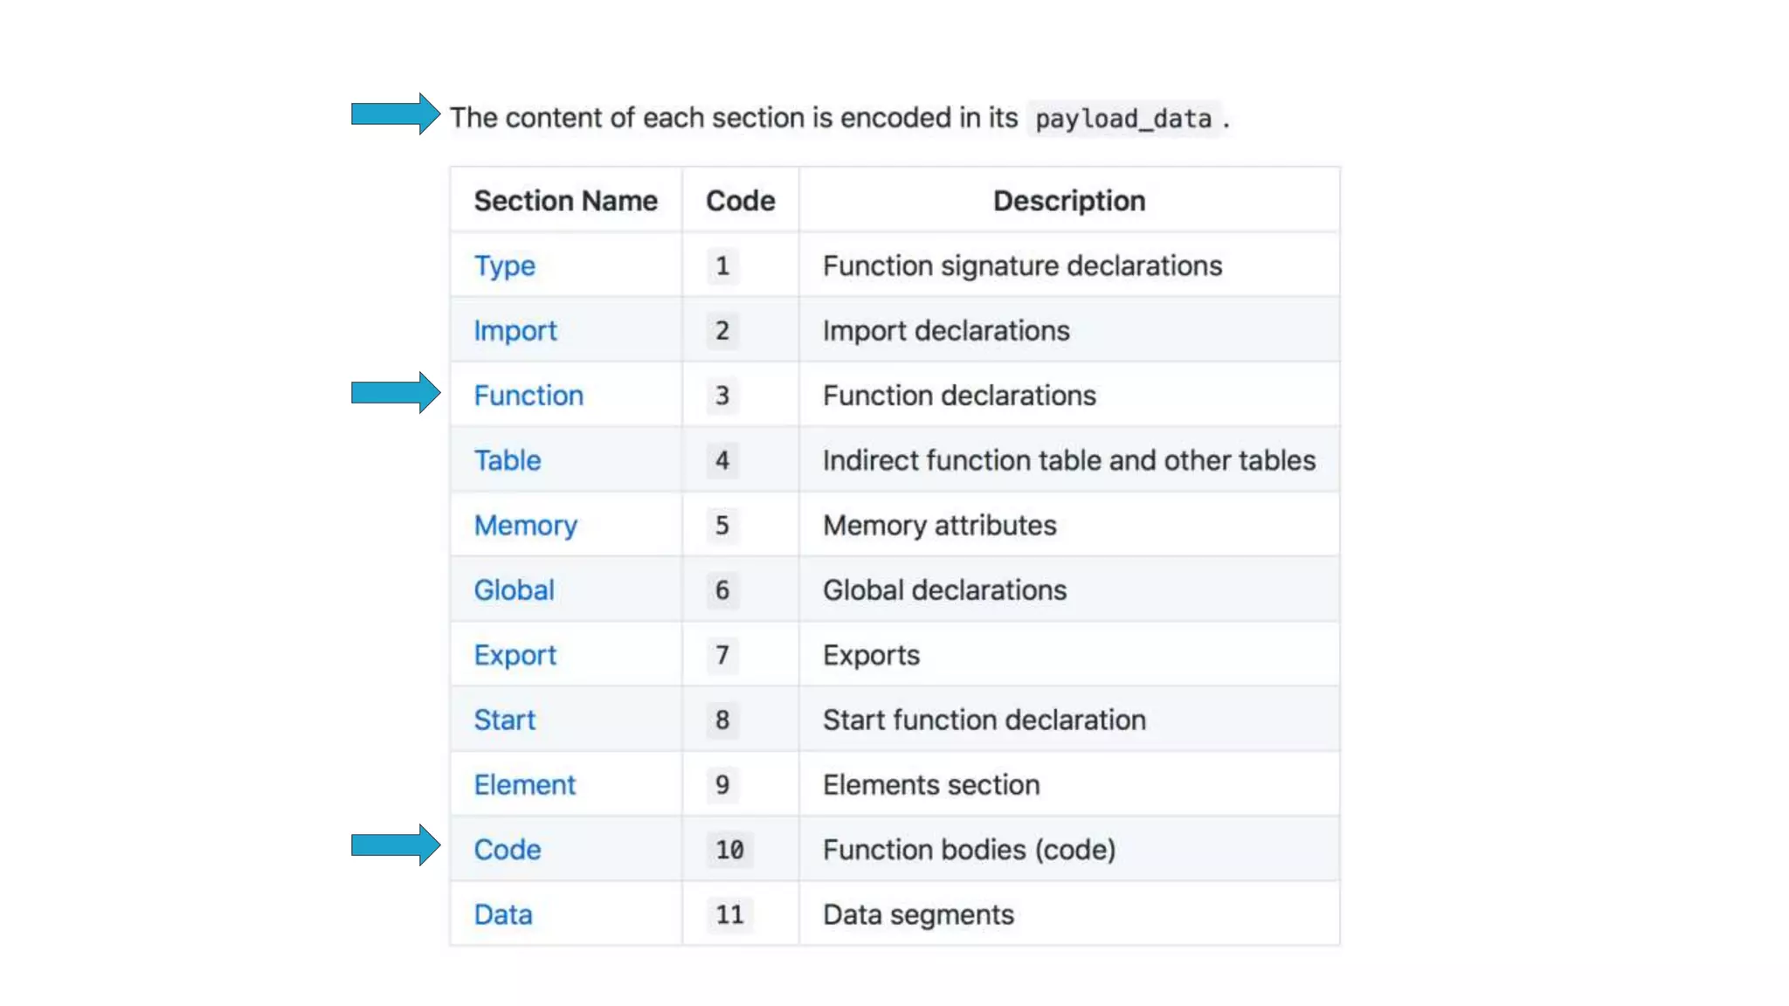Open the Global section link
The width and height of the screenshot is (1789, 1006).
tap(514, 590)
